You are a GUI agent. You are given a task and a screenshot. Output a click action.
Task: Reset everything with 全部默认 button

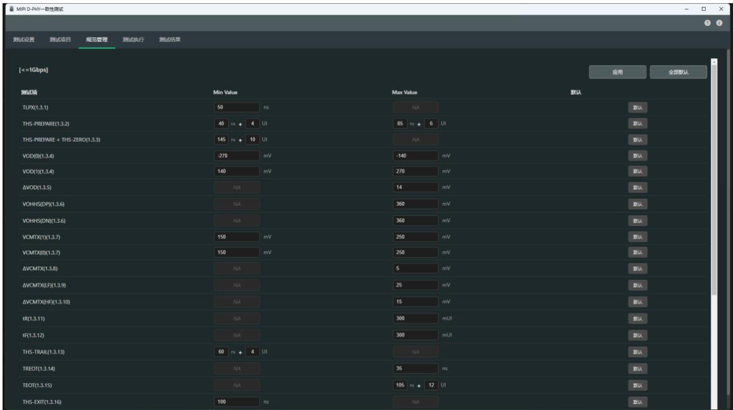(x=678, y=72)
